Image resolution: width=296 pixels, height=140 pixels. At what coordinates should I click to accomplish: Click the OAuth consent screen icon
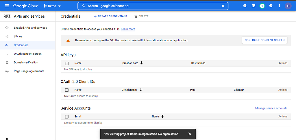tap(7, 54)
